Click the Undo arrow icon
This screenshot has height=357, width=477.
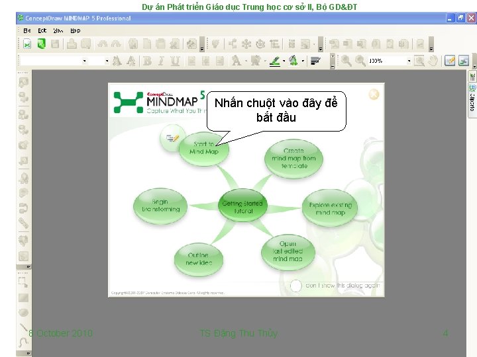(102, 44)
